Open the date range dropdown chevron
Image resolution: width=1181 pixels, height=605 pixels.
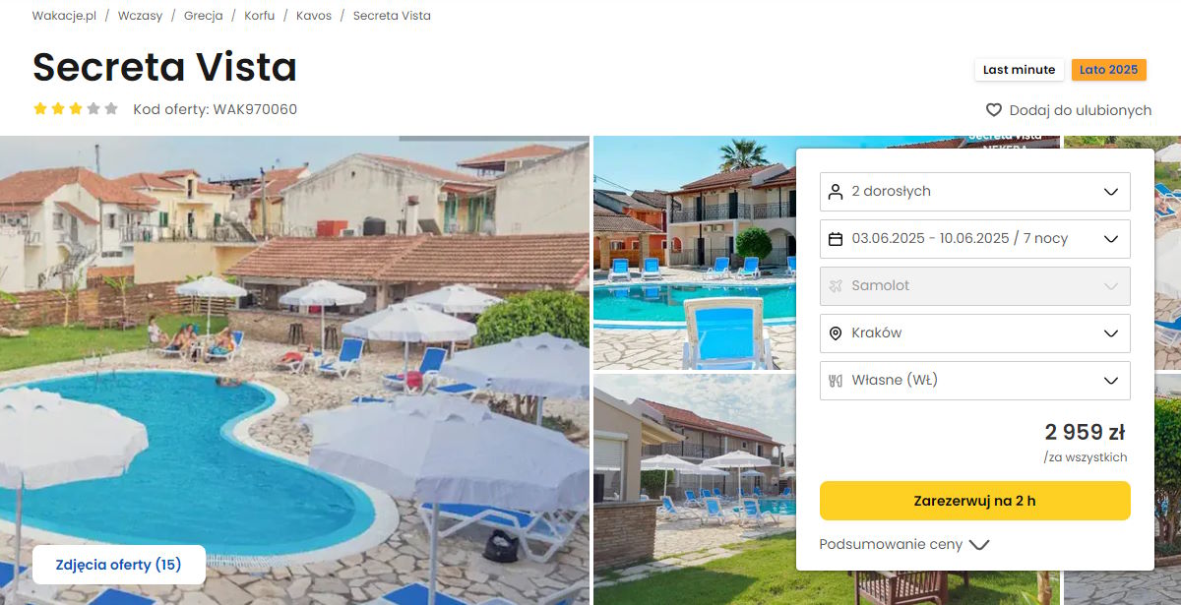[x=1111, y=238]
